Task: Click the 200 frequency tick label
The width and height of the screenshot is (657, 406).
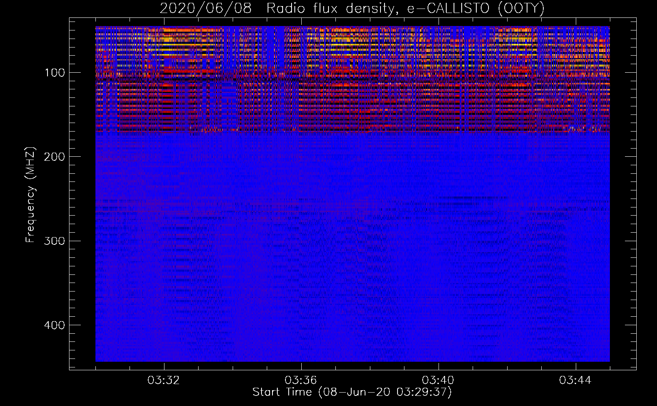Action: [54, 157]
